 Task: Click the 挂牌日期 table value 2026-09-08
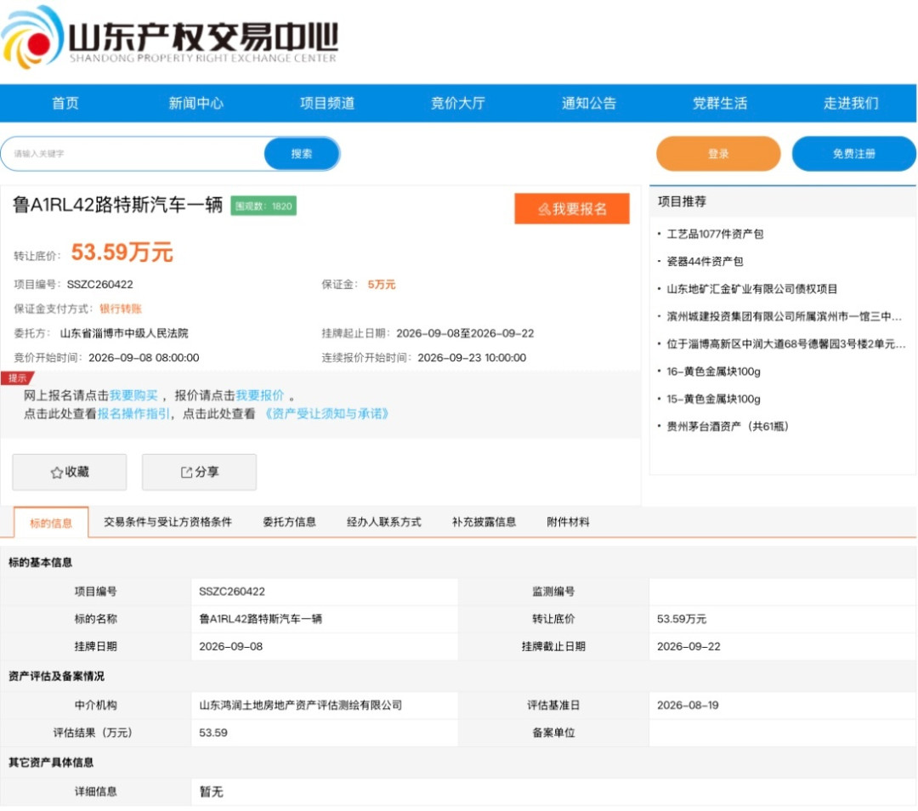coord(230,646)
